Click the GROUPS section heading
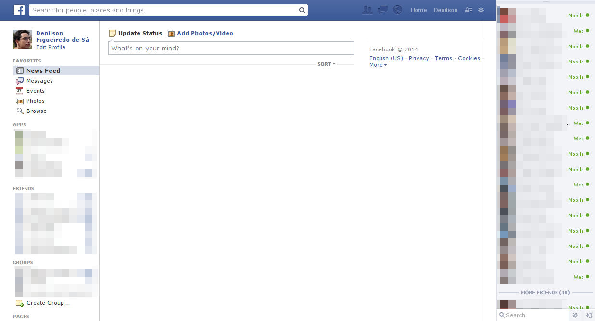595x321 pixels. tap(23, 263)
